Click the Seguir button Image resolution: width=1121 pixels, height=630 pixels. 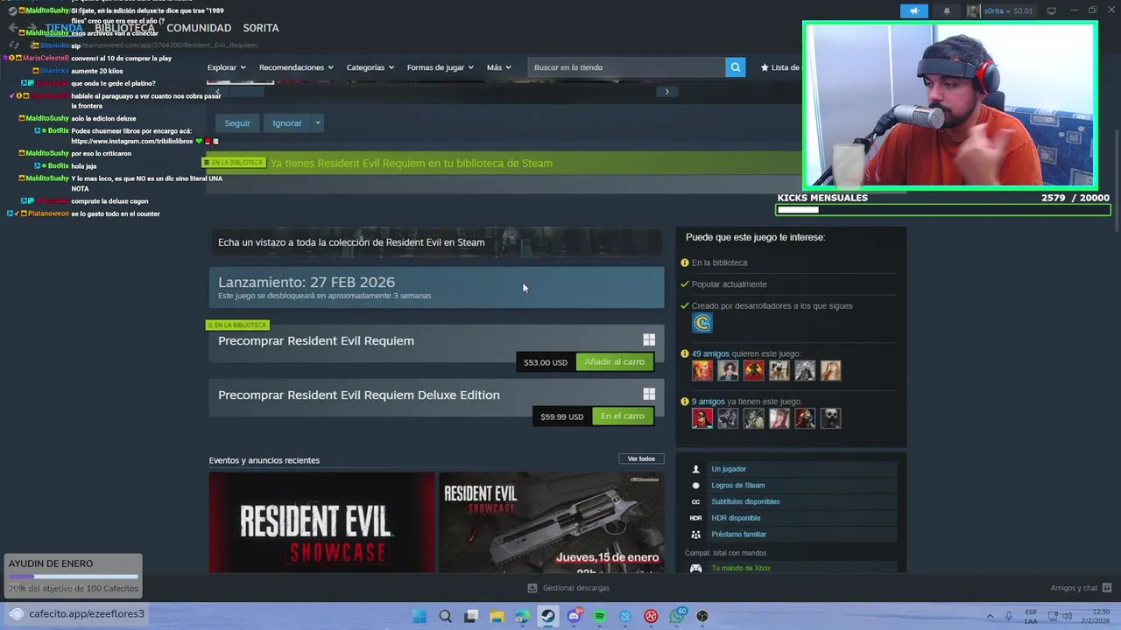tap(237, 123)
